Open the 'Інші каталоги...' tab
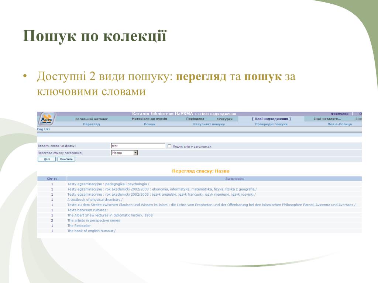The height and width of the screenshot is (283, 378). [327, 119]
